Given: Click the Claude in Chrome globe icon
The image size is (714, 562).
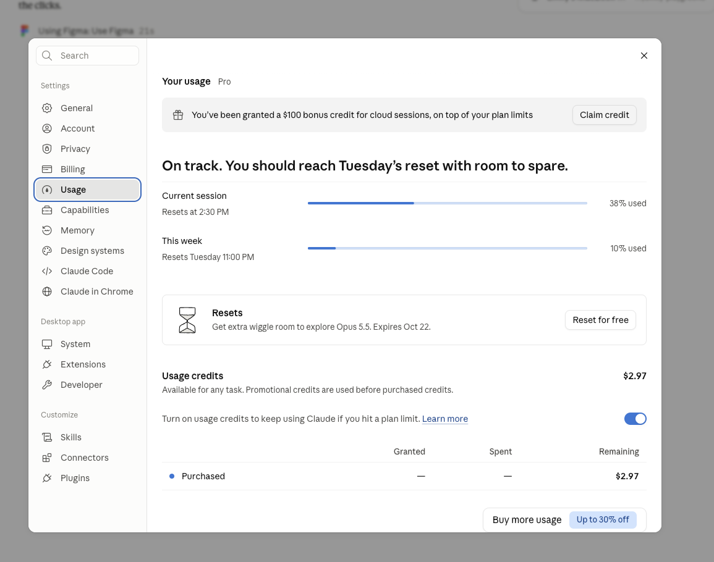Looking at the screenshot, I should click(47, 291).
